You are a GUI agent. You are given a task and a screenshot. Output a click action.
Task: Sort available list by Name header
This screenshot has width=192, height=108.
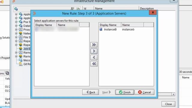tap(68, 25)
